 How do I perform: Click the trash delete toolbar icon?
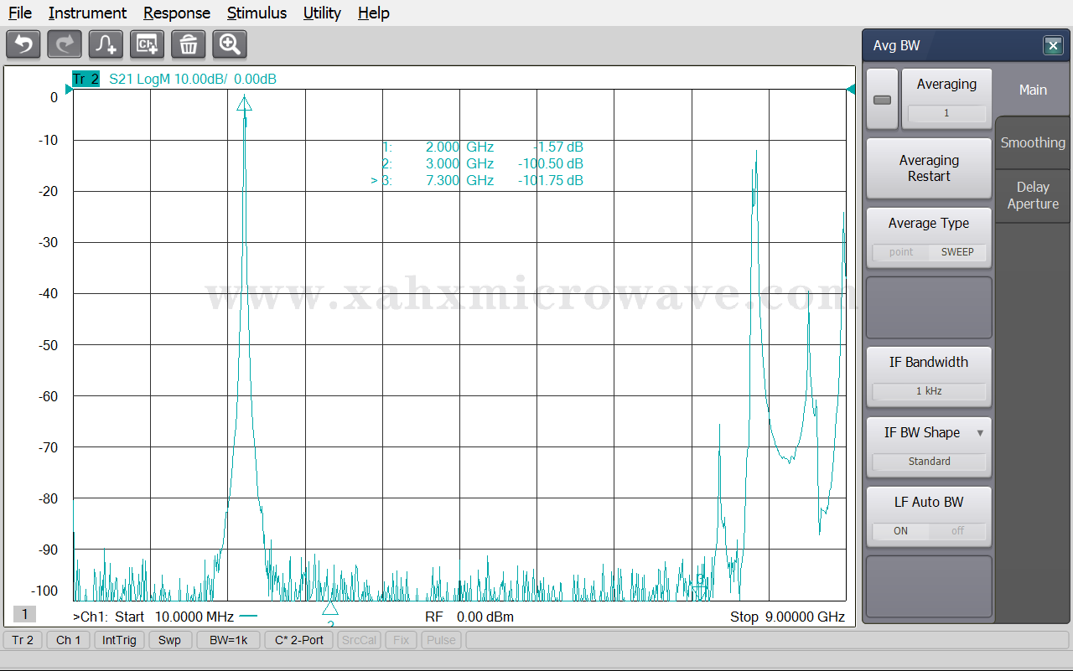coord(189,44)
